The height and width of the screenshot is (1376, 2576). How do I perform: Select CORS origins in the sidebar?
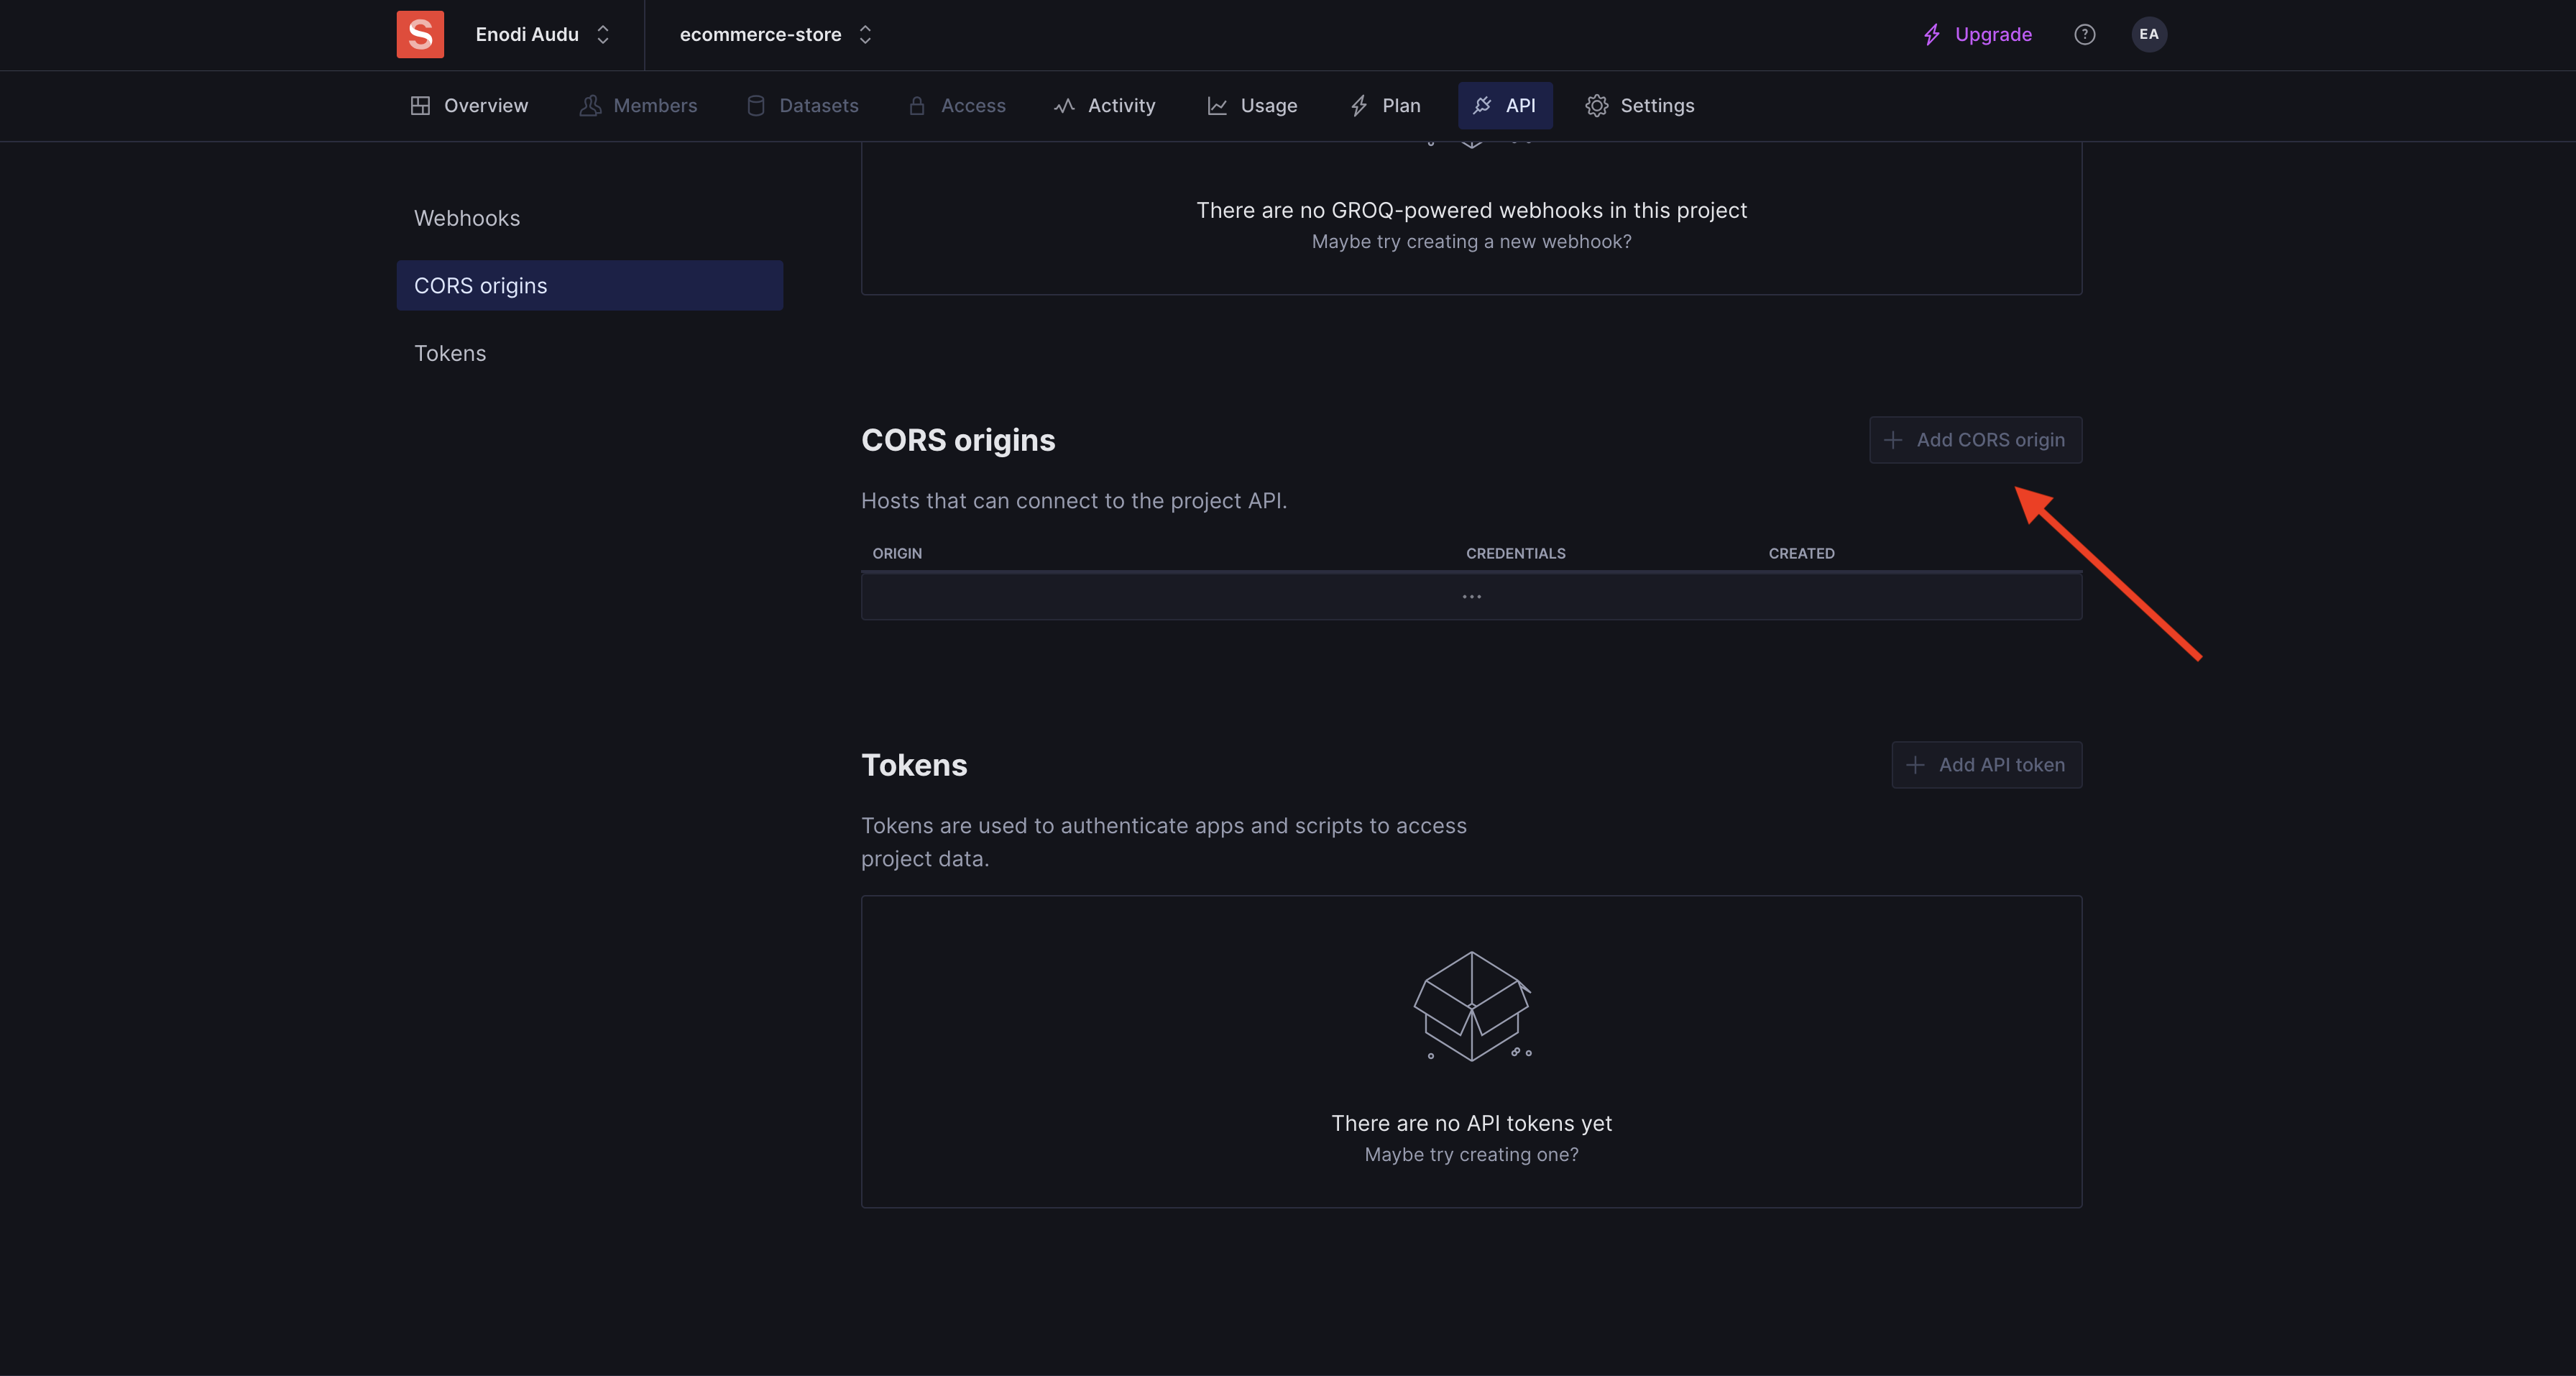pyautogui.click(x=481, y=285)
